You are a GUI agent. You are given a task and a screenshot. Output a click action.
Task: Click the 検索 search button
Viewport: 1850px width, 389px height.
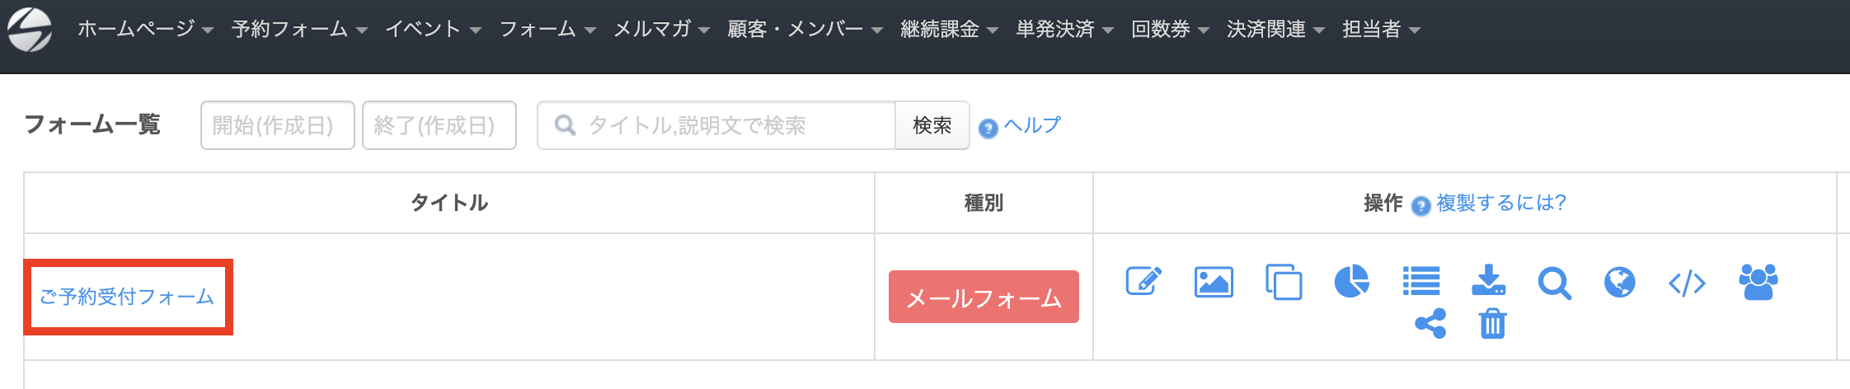pyautogui.click(x=932, y=125)
